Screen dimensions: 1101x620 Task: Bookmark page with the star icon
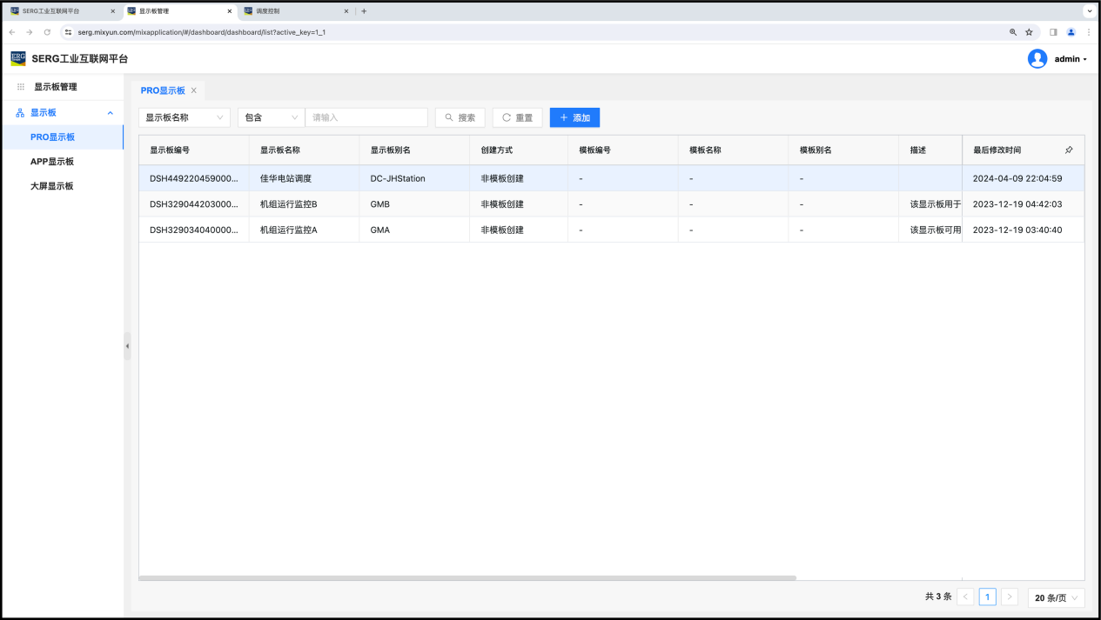click(x=1029, y=32)
